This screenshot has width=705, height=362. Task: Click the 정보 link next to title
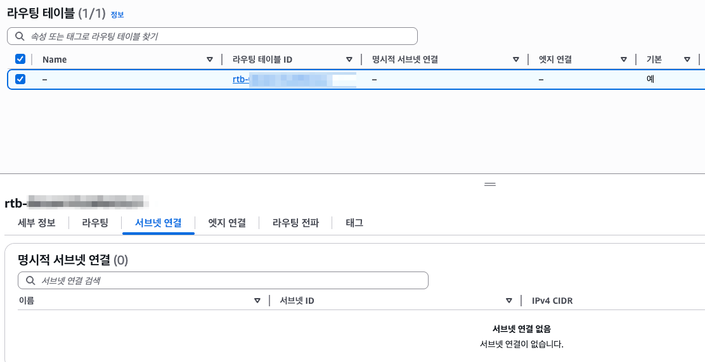coord(117,15)
